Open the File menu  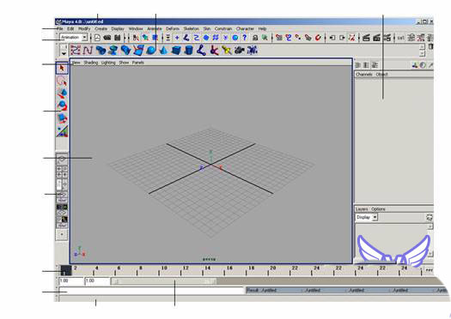click(x=60, y=29)
